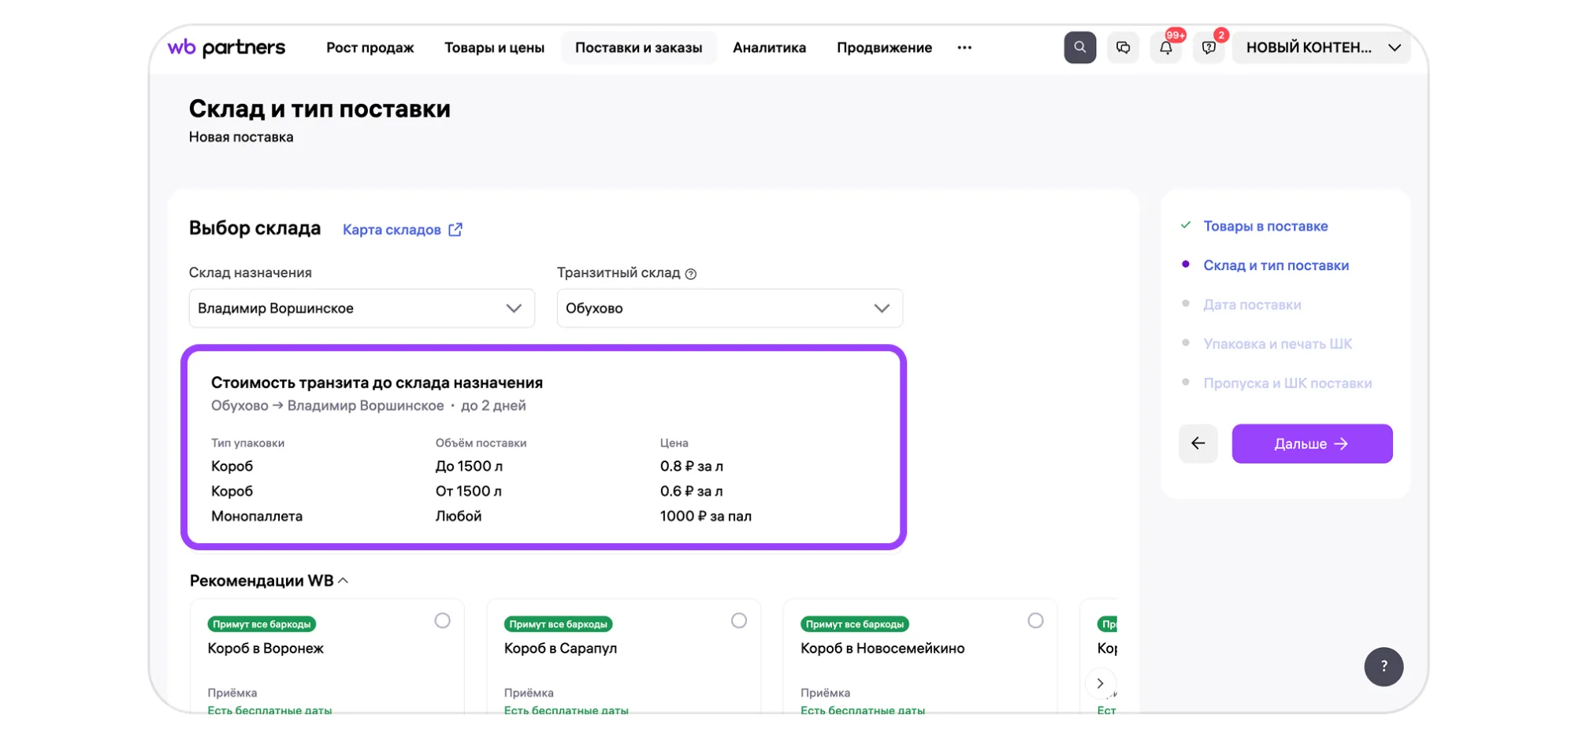Viewport: 1575px width, 736px height.
Task: Click the back arrow button
Action: pos(1198,444)
